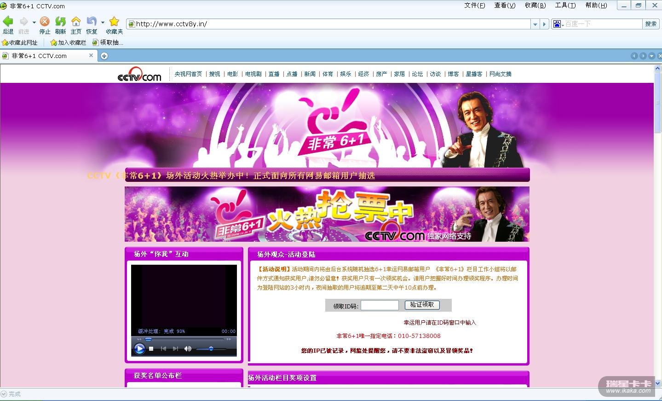The height and width of the screenshot is (401, 662).
Task: Click the 收藏此网址 bookmark star
Action: [x=20, y=43]
